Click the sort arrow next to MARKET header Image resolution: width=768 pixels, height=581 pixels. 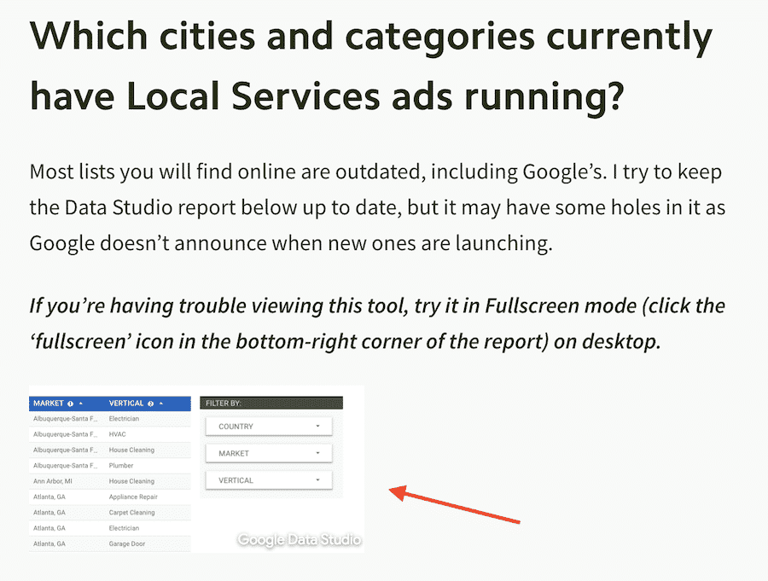81,404
